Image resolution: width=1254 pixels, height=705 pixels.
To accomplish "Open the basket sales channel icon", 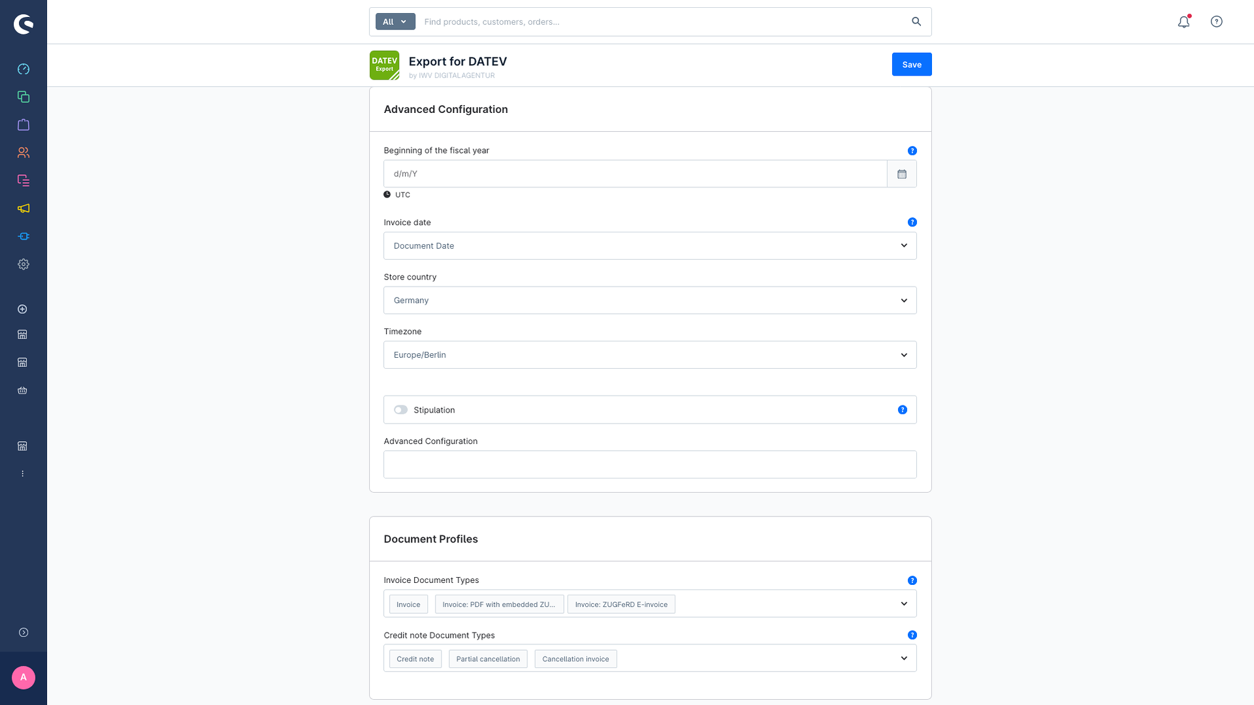I will pyautogui.click(x=22, y=390).
